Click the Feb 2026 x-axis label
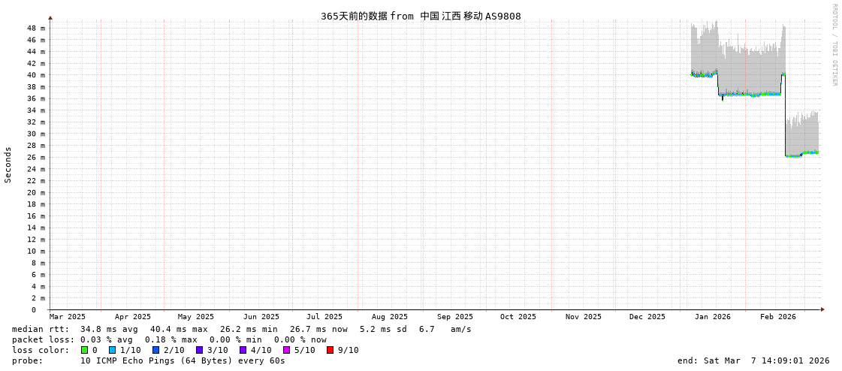842x371 pixels. pos(777,317)
